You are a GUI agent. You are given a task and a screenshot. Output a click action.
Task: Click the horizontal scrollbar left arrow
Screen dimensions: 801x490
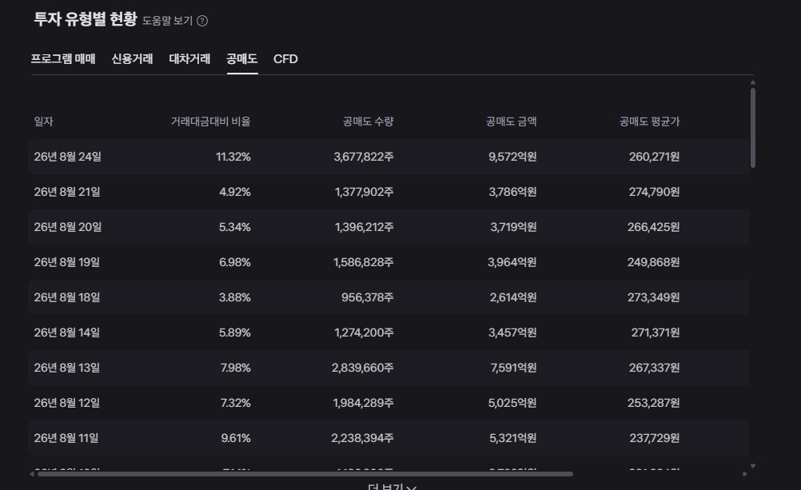[32, 474]
